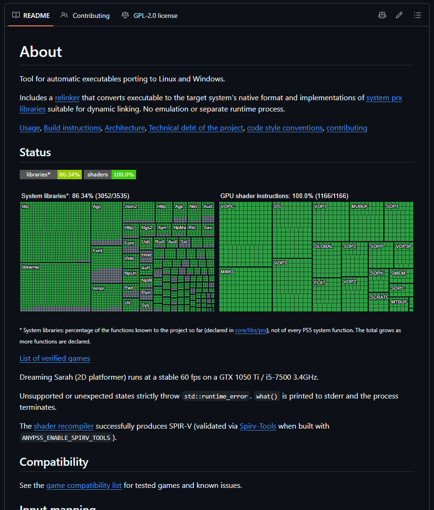This screenshot has width=434, height=510.
Task: Click the GLOBAL block in the shader treemap
Action: (327, 260)
